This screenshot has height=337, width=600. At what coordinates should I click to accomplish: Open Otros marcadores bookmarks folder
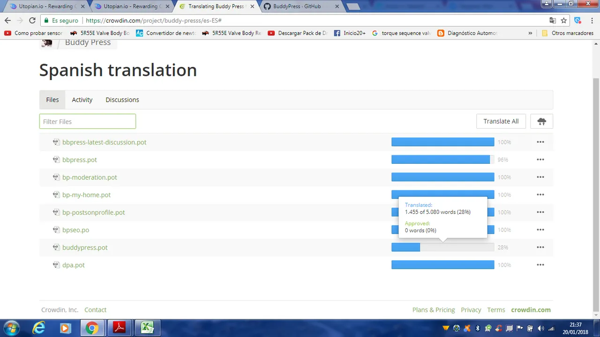pyautogui.click(x=567, y=33)
